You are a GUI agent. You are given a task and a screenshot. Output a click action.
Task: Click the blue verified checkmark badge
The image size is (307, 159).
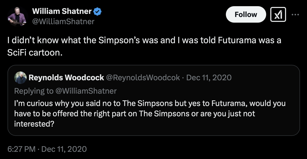point(98,12)
